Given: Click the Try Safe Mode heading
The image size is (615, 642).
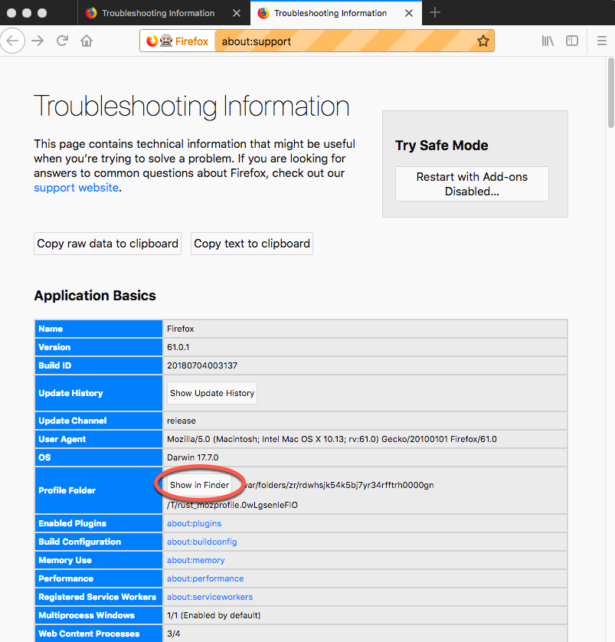Looking at the screenshot, I should pyautogui.click(x=441, y=146).
